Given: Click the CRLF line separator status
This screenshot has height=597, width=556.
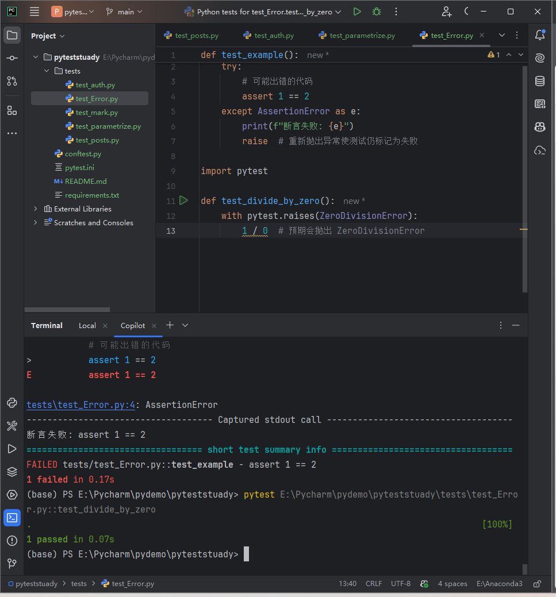Looking at the screenshot, I should tap(374, 584).
